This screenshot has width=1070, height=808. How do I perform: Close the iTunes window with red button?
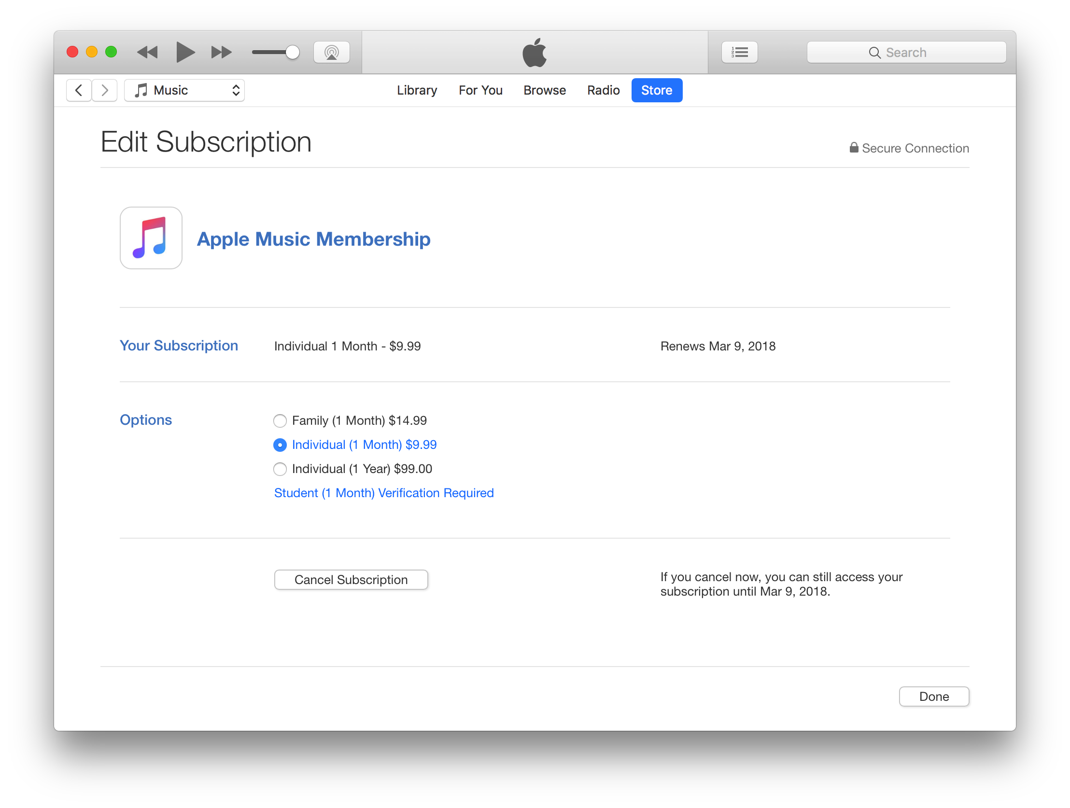[72, 52]
